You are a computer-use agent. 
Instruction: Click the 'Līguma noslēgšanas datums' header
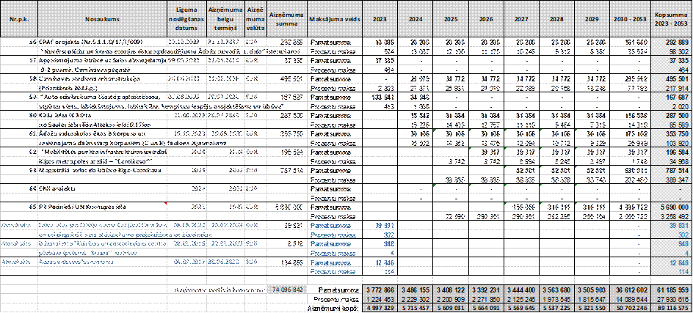(x=188, y=19)
